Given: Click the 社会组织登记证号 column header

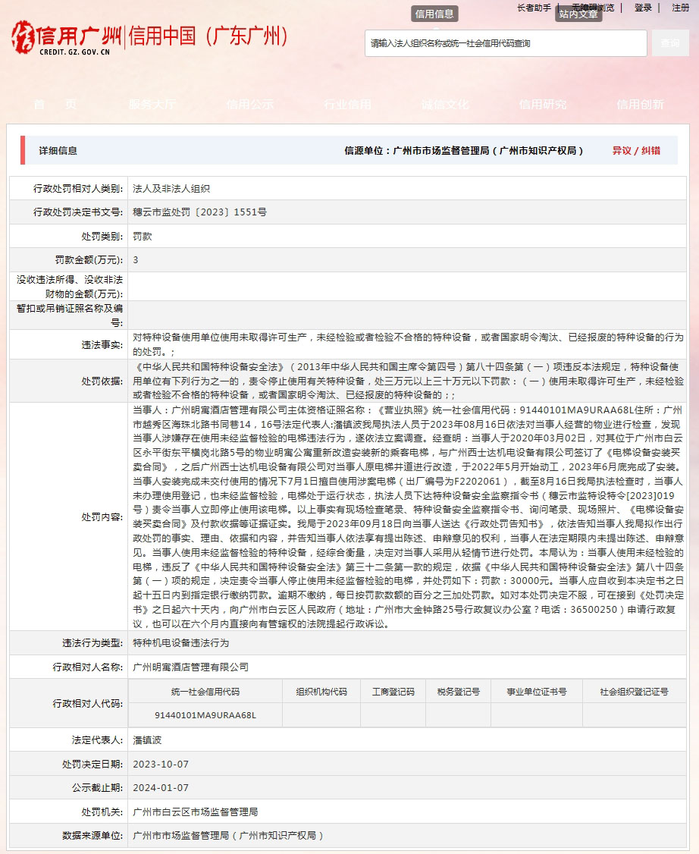Looking at the screenshot, I should [635, 692].
